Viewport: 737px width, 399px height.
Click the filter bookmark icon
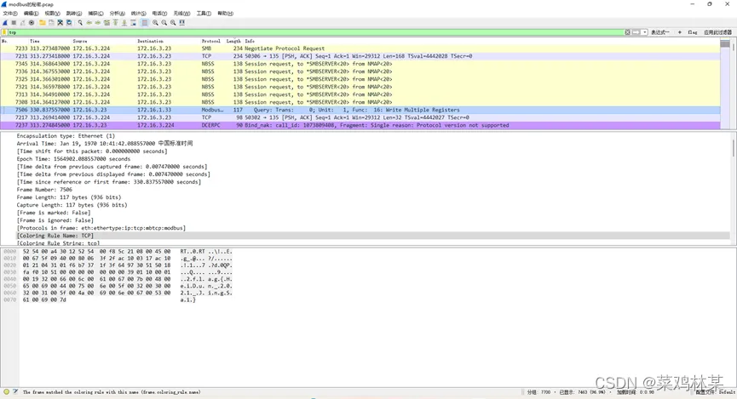coord(4,32)
